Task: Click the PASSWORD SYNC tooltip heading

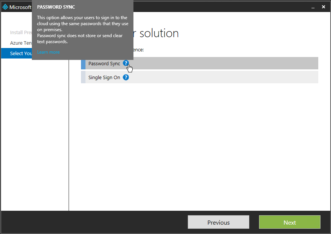Action: (x=56, y=7)
